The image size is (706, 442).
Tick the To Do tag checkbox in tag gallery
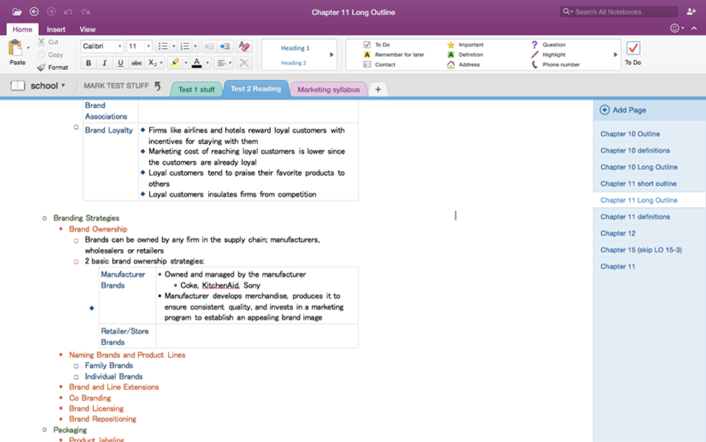pyautogui.click(x=367, y=45)
